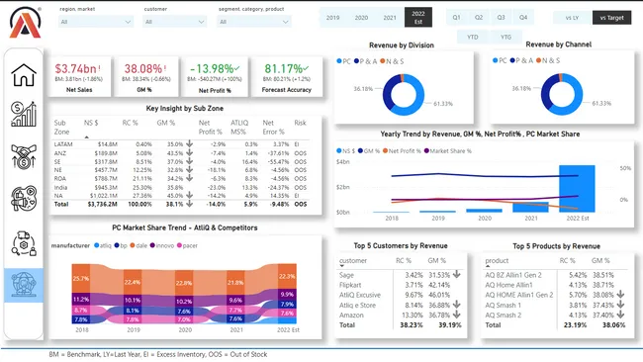
Task: Click N & S legend dot in Revenue by Channel
Action: tap(538, 60)
